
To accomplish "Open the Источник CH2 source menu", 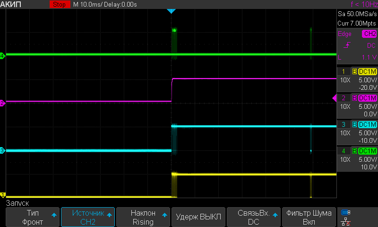I will [88, 217].
